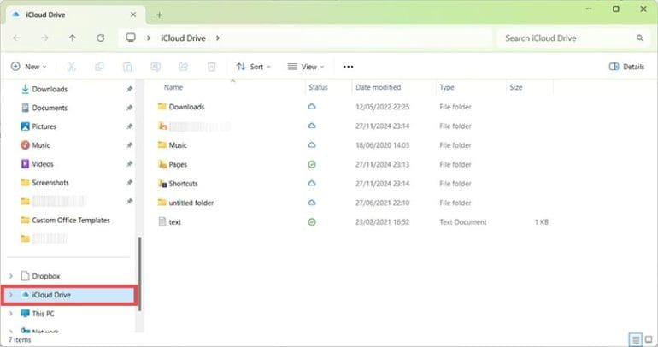This screenshot has height=347, width=658.
Task: Click the navigation pane vertical scrollbar
Action: click(x=139, y=273)
